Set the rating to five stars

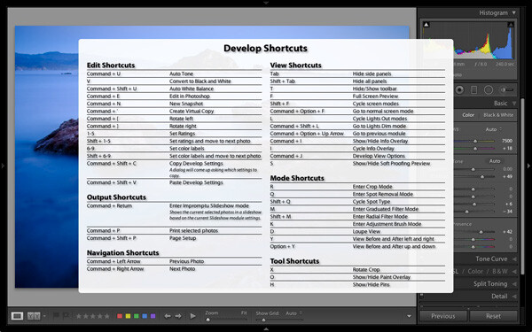coord(107,316)
